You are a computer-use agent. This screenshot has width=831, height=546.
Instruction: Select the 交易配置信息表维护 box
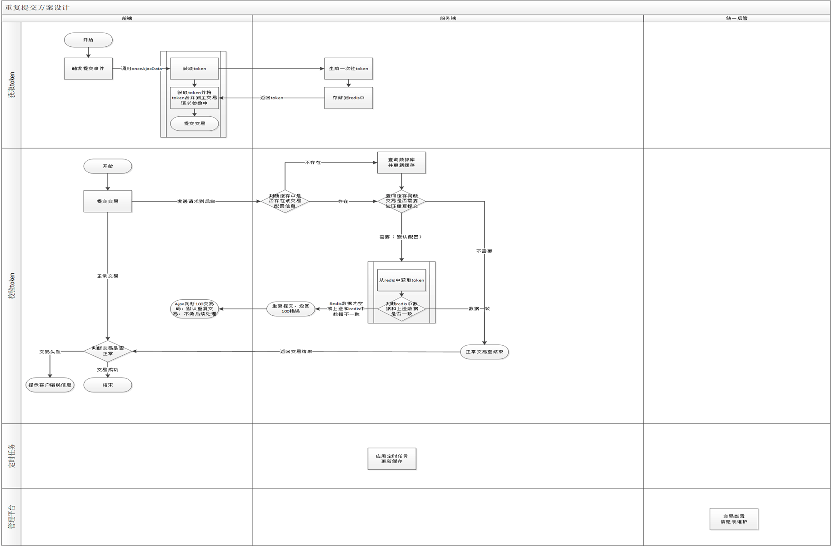point(734,519)
